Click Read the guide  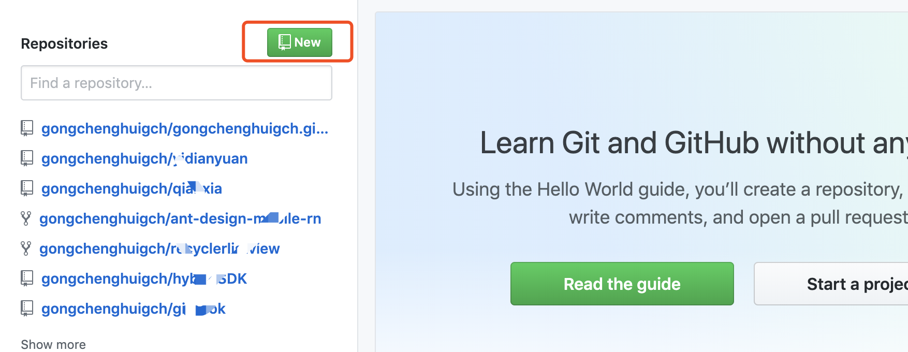[x=621, y=284]
